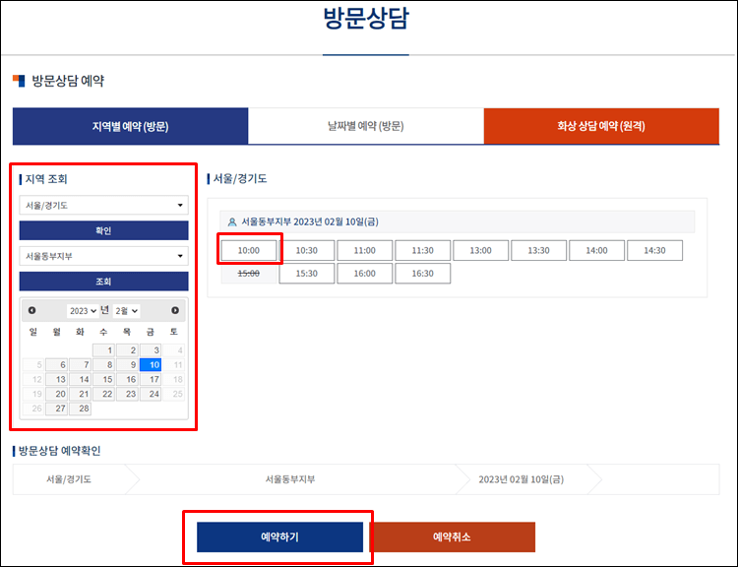Screen dimensions: 738x567
Task: Click the 확인 button
Action: coord(103,230)
